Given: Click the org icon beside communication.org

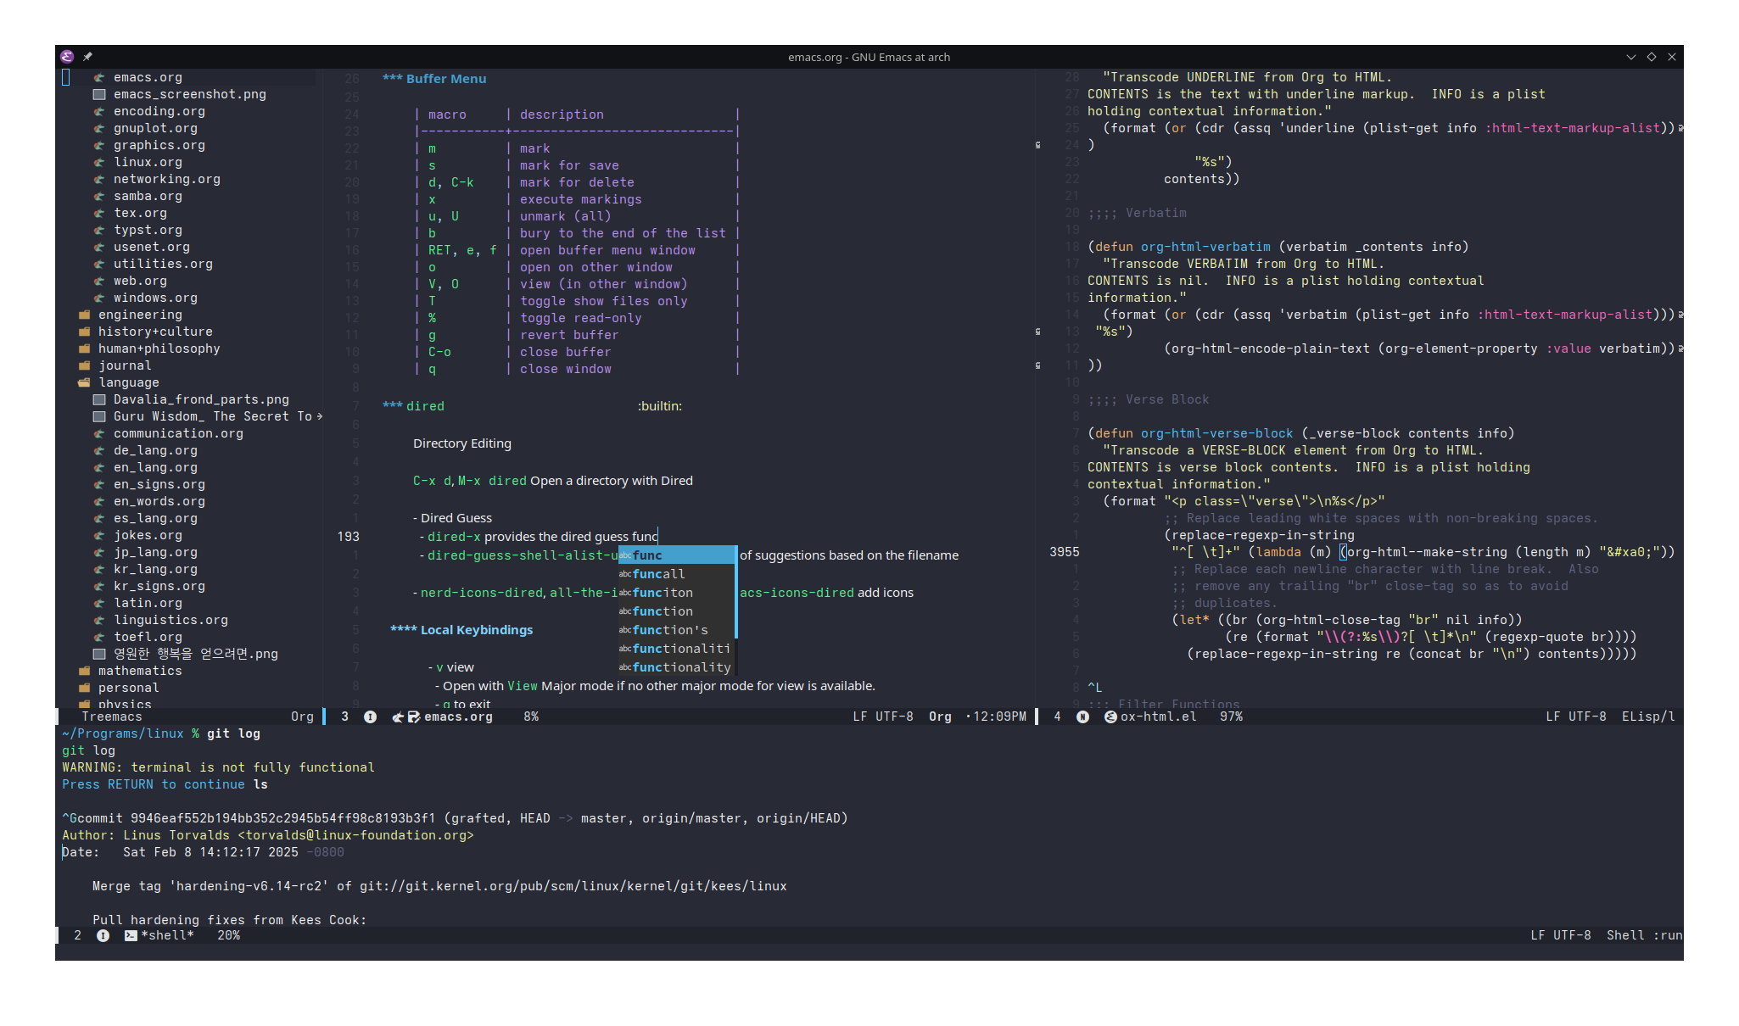Looking at the screenshot, I should pyautogui.click(x=99, y=433).
